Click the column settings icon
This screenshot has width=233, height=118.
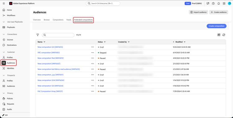219,35
